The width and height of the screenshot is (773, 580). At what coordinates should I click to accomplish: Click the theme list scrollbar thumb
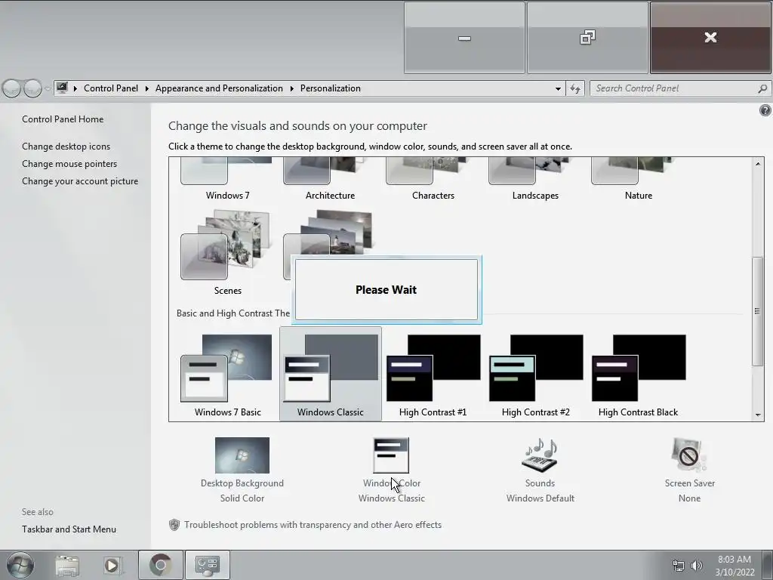coord(757,311)
